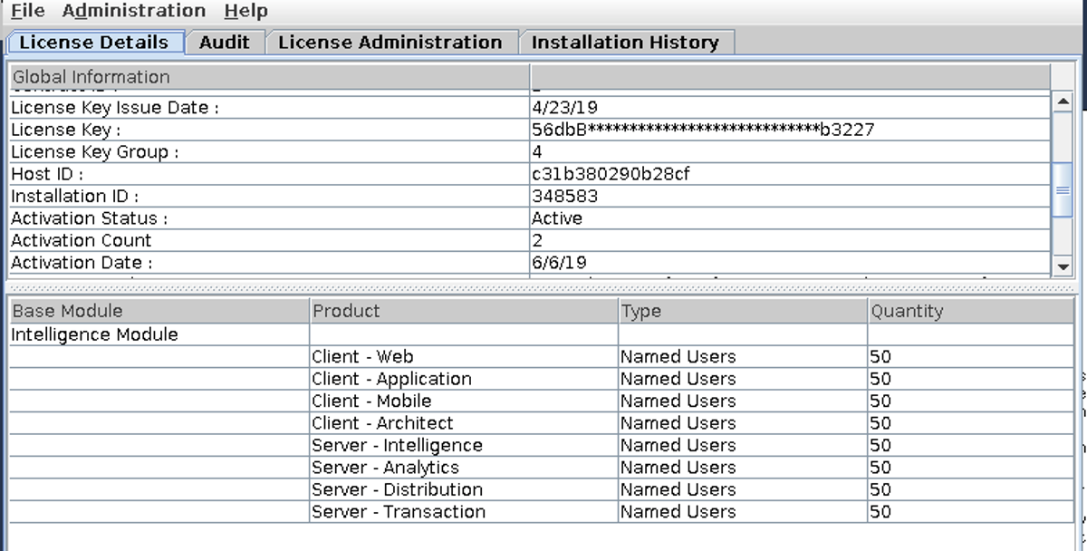The height and width of the screenshot is (551, 1087).
Task: Select the Installation ID value 348583
Action: pyautogui.click(x=557, y=196)
